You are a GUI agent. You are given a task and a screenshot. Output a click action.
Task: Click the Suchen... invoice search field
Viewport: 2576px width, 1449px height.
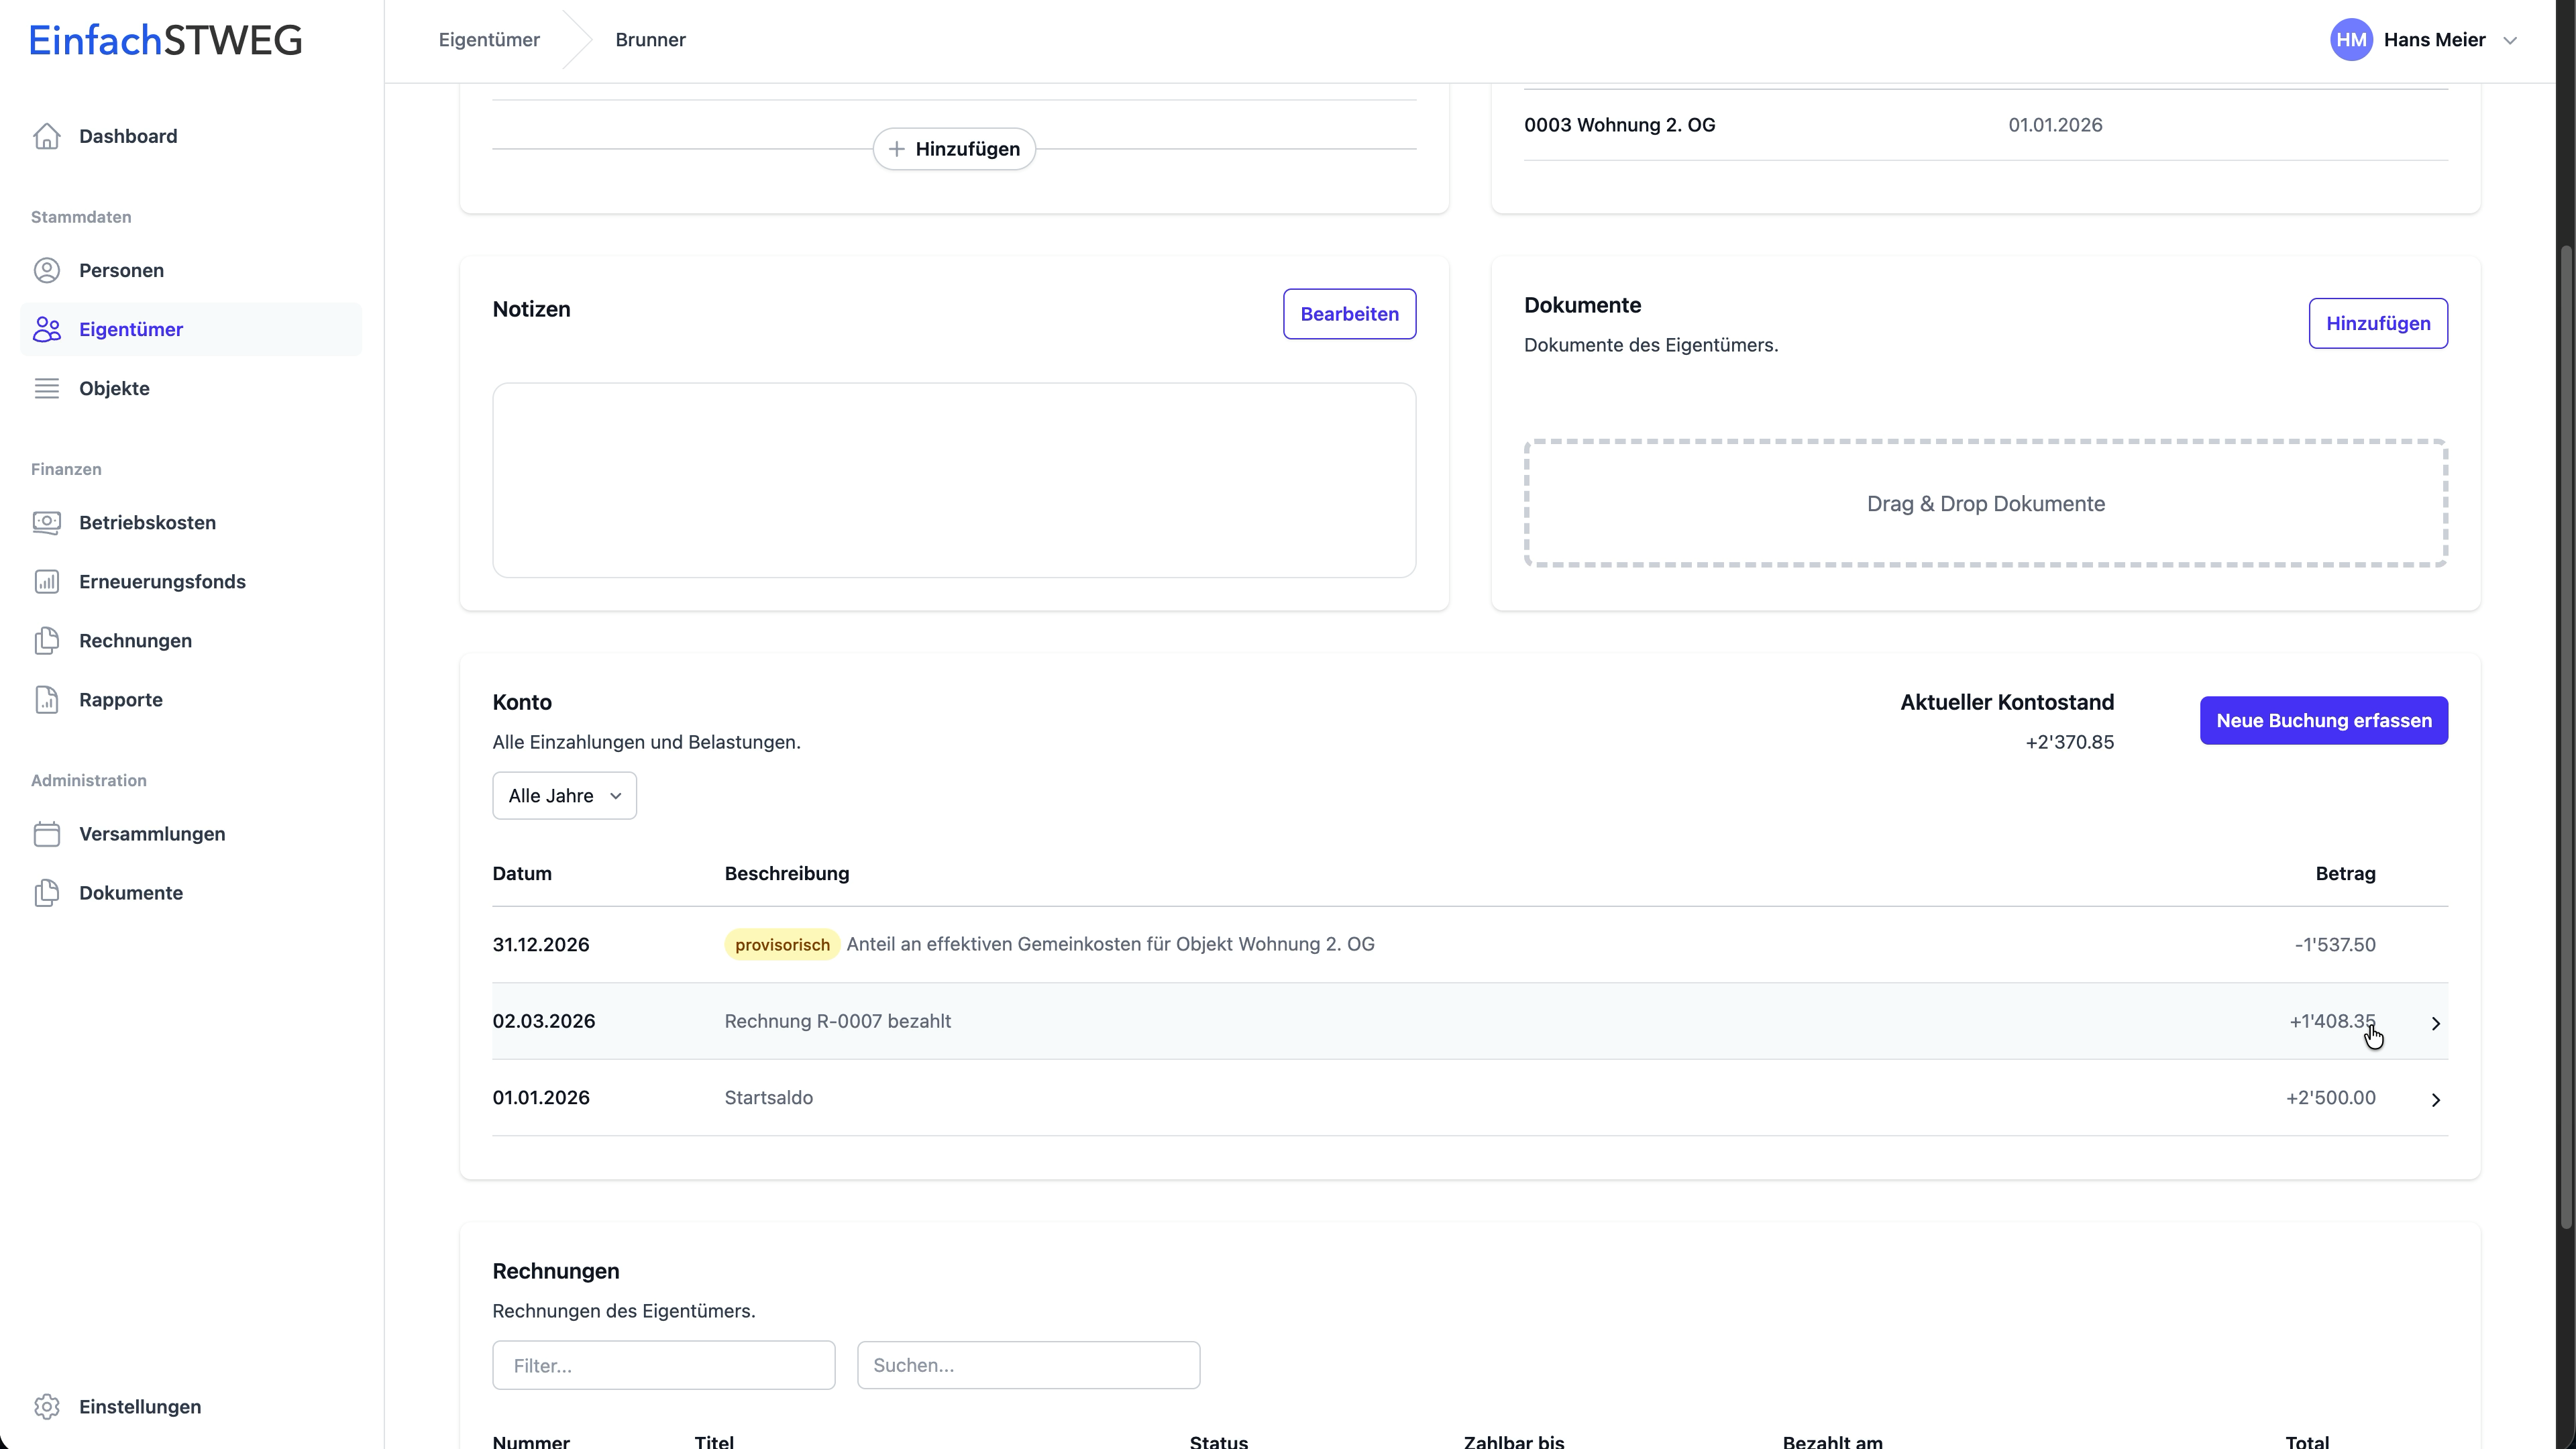[1027, 1364]
